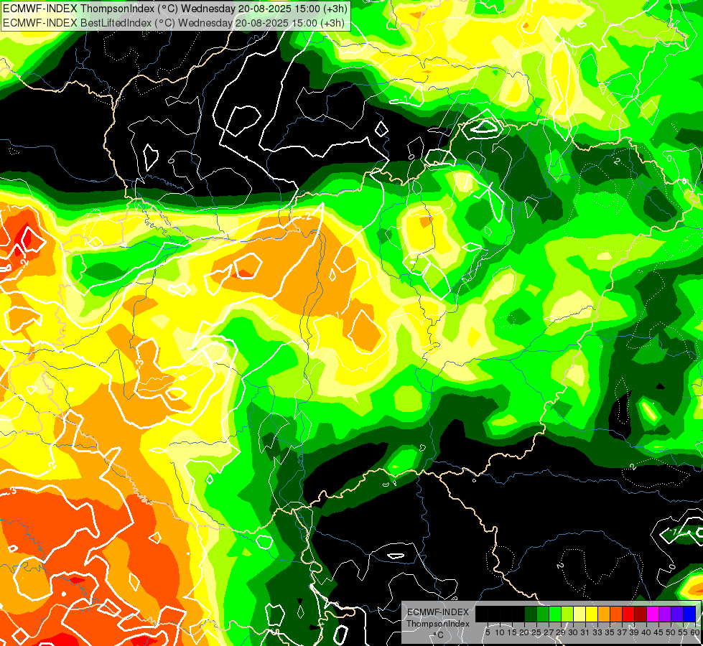Click the legend tick value 33
This screenshot has width=703, height=646.
[597, 632]
